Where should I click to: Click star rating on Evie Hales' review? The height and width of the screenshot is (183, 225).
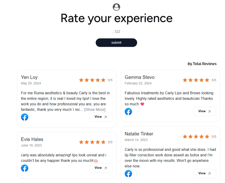point(92,142)
